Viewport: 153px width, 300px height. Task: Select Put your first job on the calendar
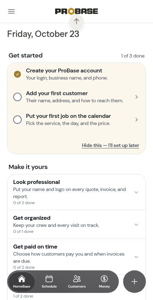pos(68,116)
